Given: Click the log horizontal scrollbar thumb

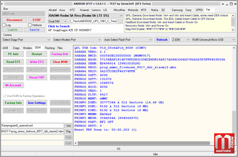Looking at the screenshot, I should tap(144, 143).
